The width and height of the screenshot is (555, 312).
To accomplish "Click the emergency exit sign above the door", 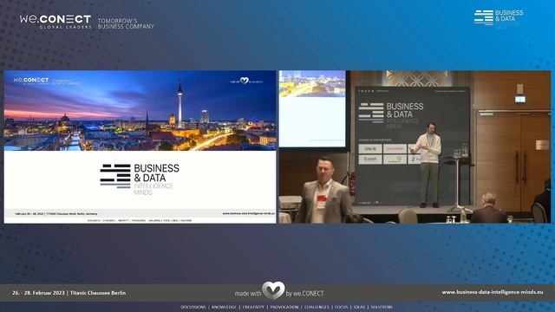I will point(520,99).
